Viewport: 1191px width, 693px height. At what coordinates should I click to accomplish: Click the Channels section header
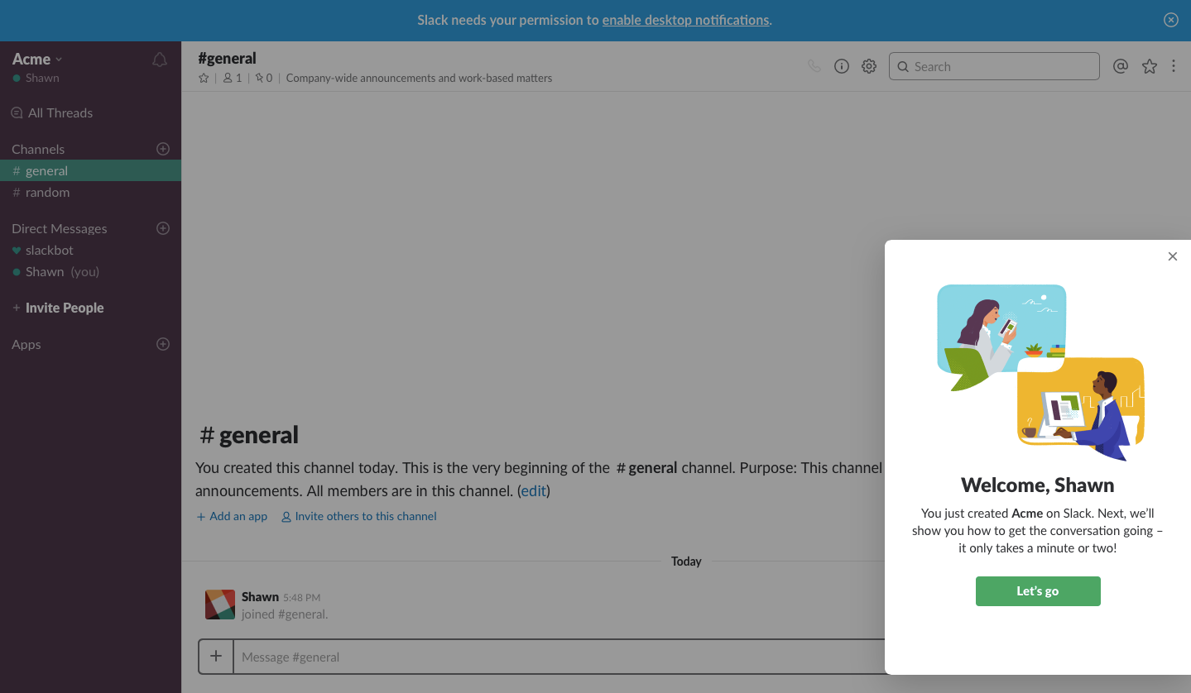pyautogui.click(x=38, y=149)
